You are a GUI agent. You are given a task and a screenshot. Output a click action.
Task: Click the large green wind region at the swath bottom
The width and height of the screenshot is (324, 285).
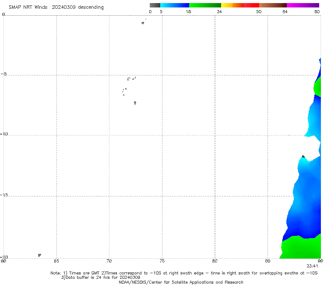point(302,248)
